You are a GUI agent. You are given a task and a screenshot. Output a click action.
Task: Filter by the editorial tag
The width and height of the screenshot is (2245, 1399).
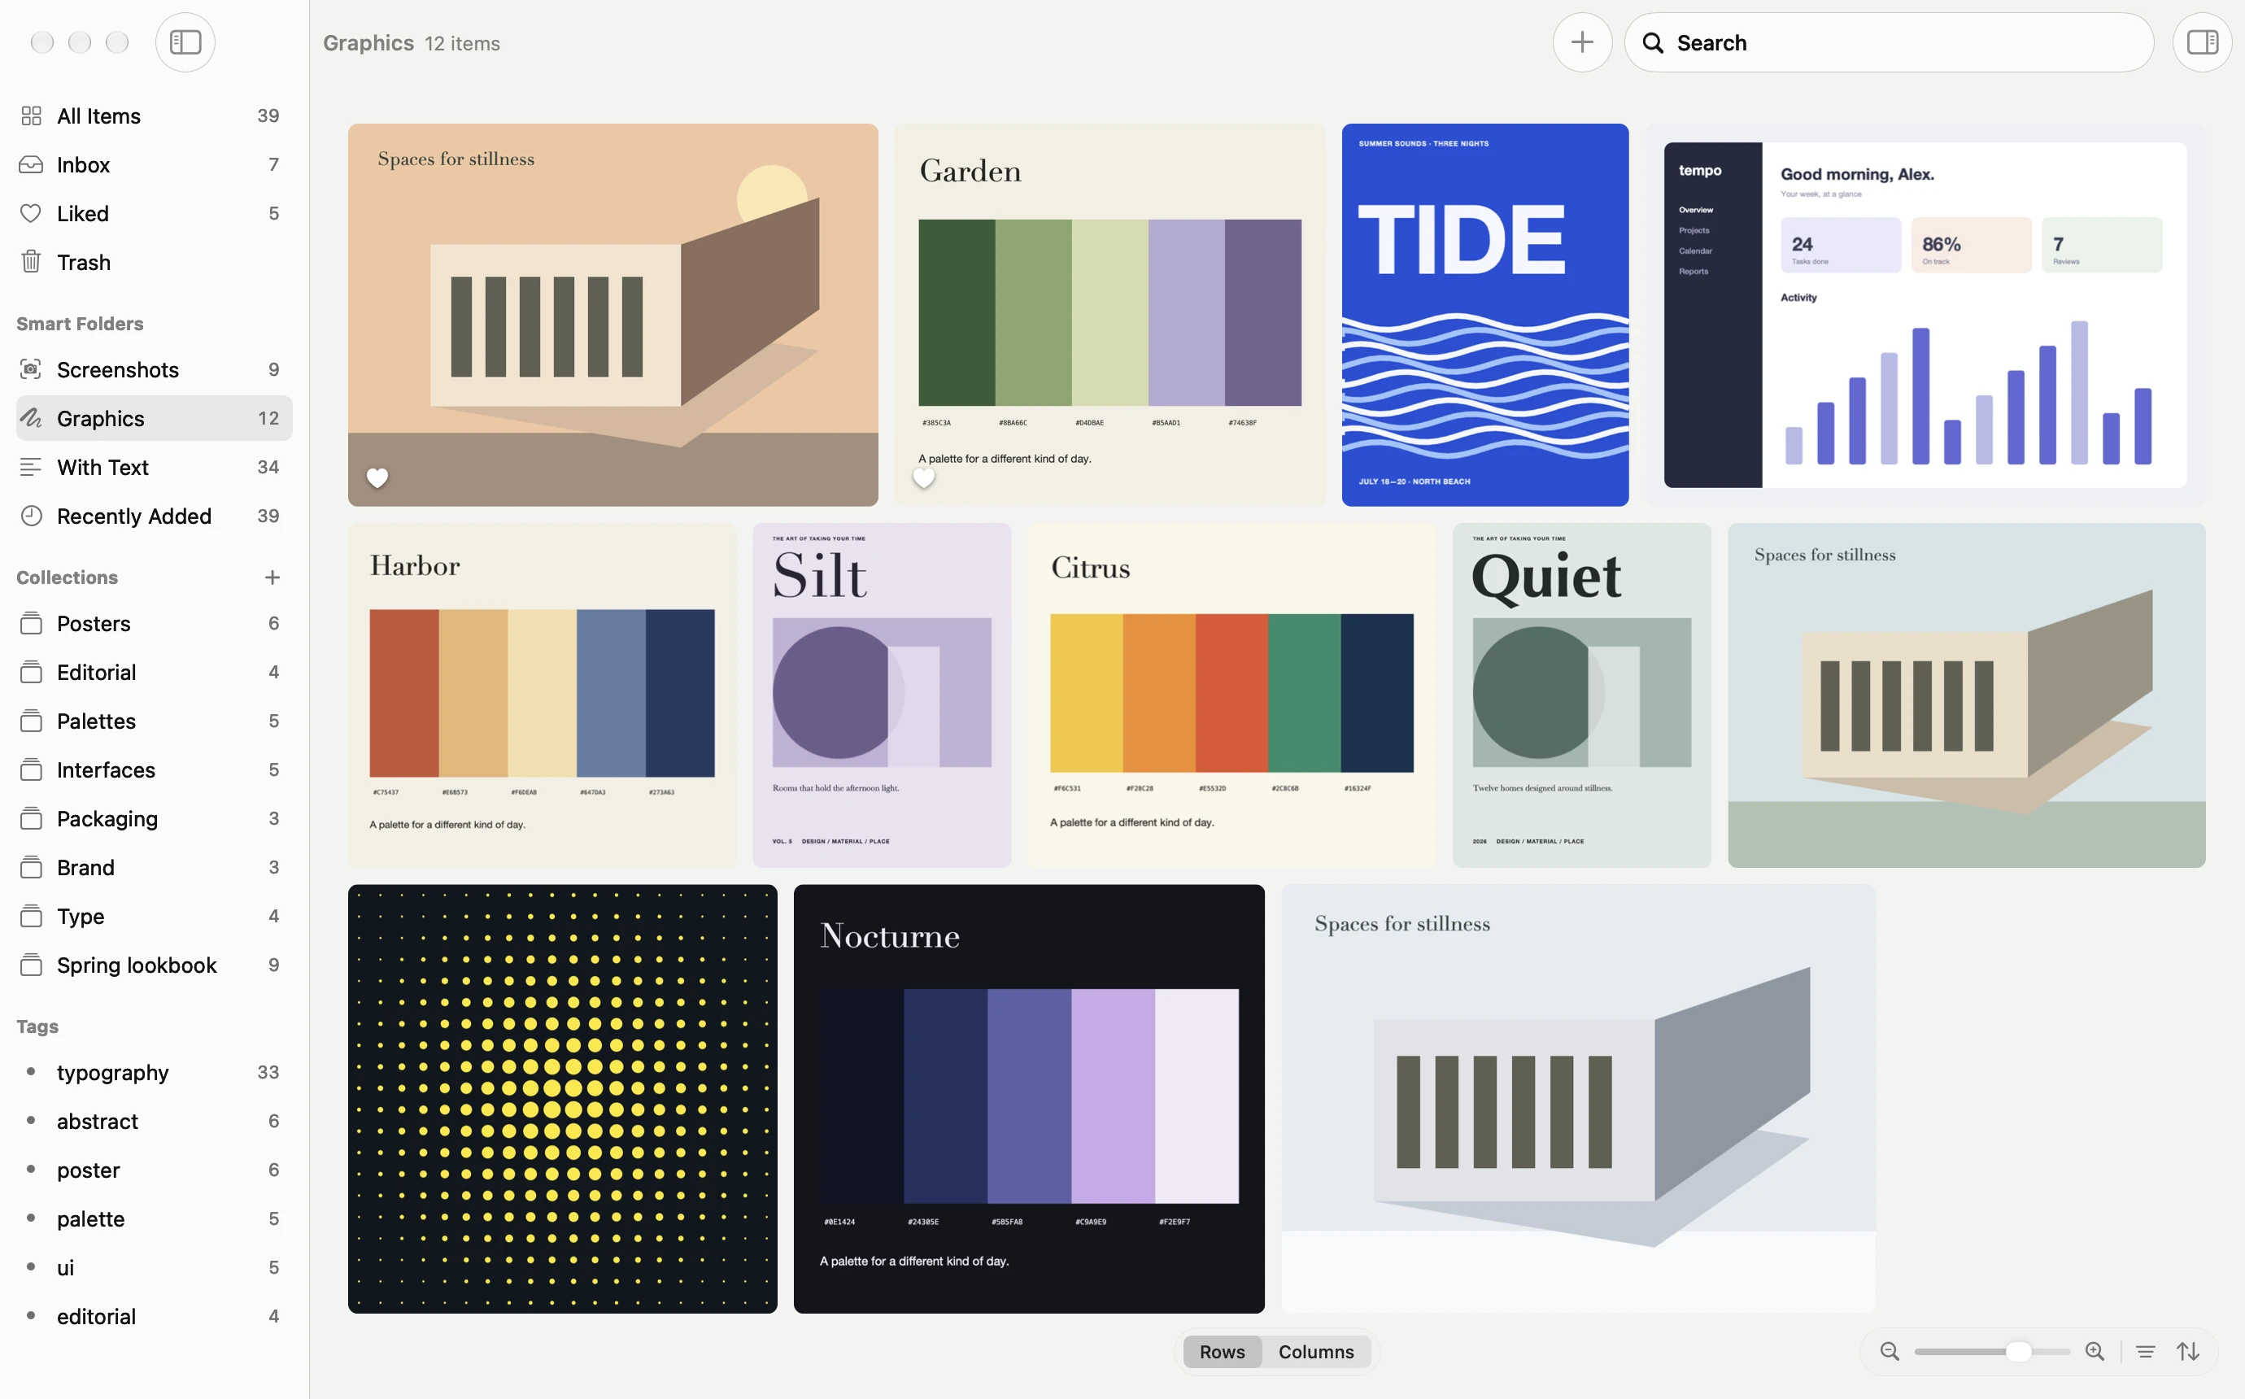(155, 1317)
